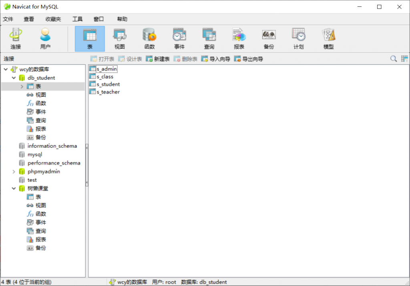Select 备份 under db_student
Image resolution: width=410 pixels, height=286 pixels.
coord(36,137)
